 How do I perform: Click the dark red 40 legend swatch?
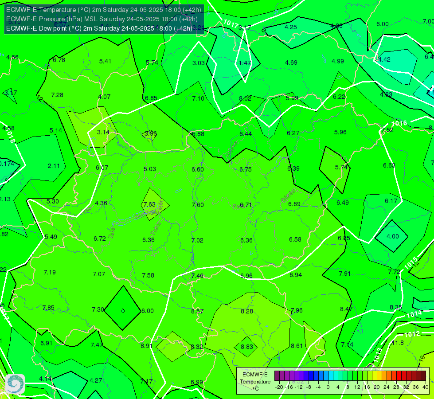coord(423,376)
